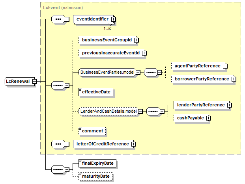Collapse BusinessEventParties.model group
Viewport: 245px width, 184px height.
click(x=138, y=72)
